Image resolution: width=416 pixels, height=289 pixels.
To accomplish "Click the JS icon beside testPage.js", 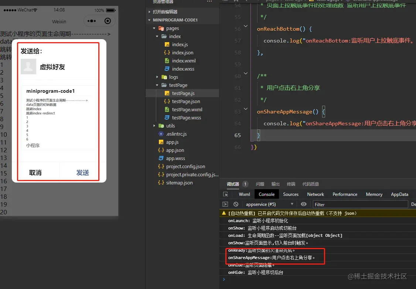I will click(167, 93).
